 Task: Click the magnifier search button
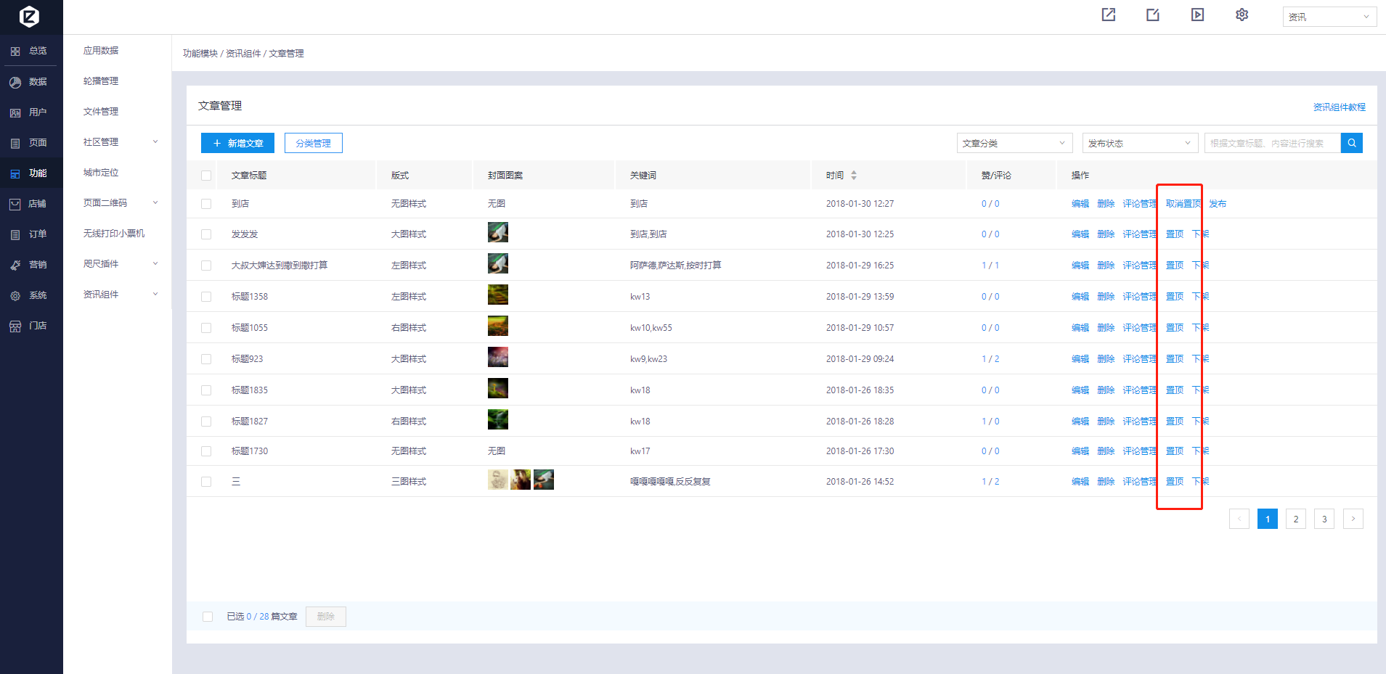1351,143
